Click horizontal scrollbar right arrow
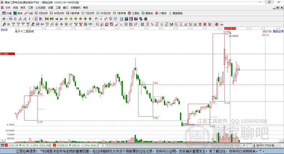 [244, 145]
